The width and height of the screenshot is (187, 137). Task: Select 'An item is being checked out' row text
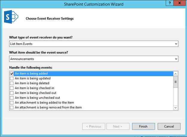[35, 93]
